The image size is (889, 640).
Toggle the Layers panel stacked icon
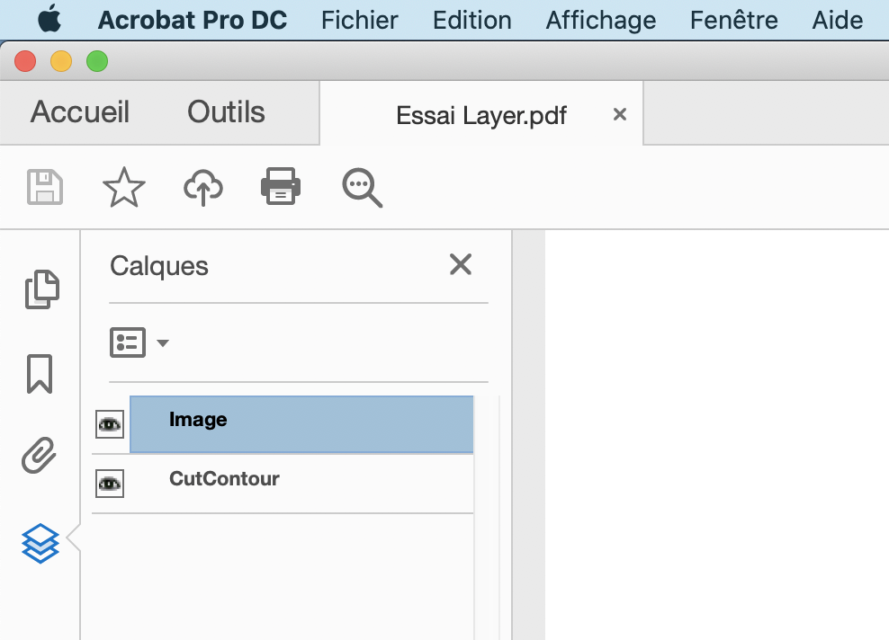40,544
